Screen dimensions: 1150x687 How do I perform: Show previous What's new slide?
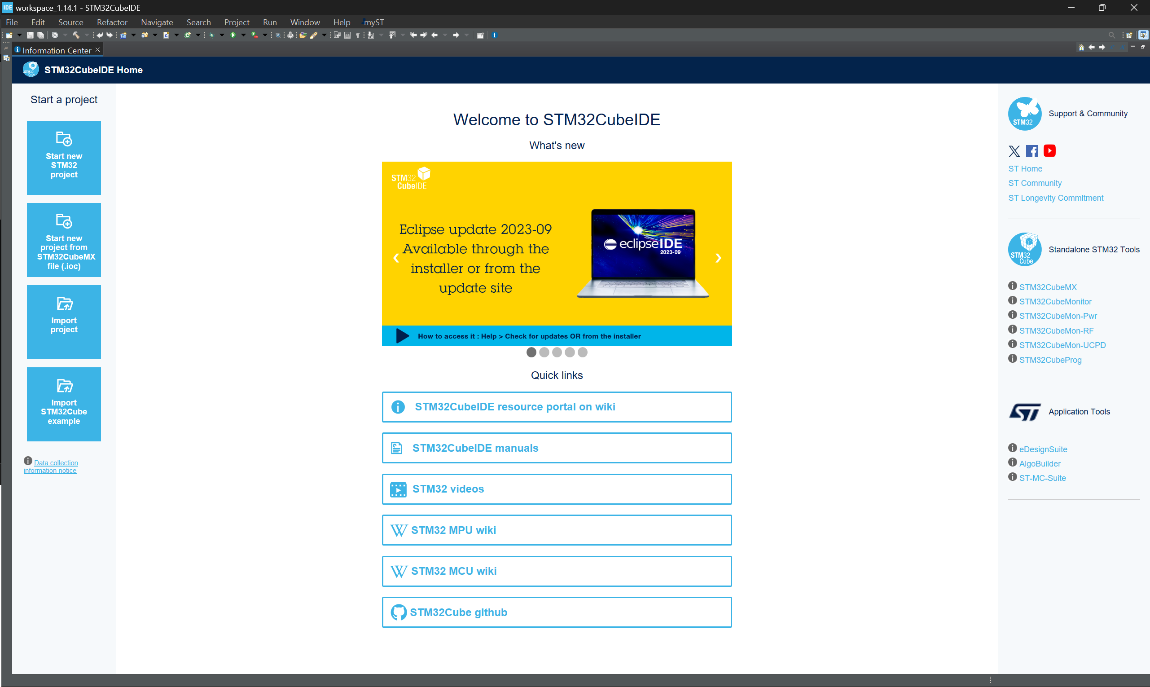pyautogui.click(x=396, y=258)
